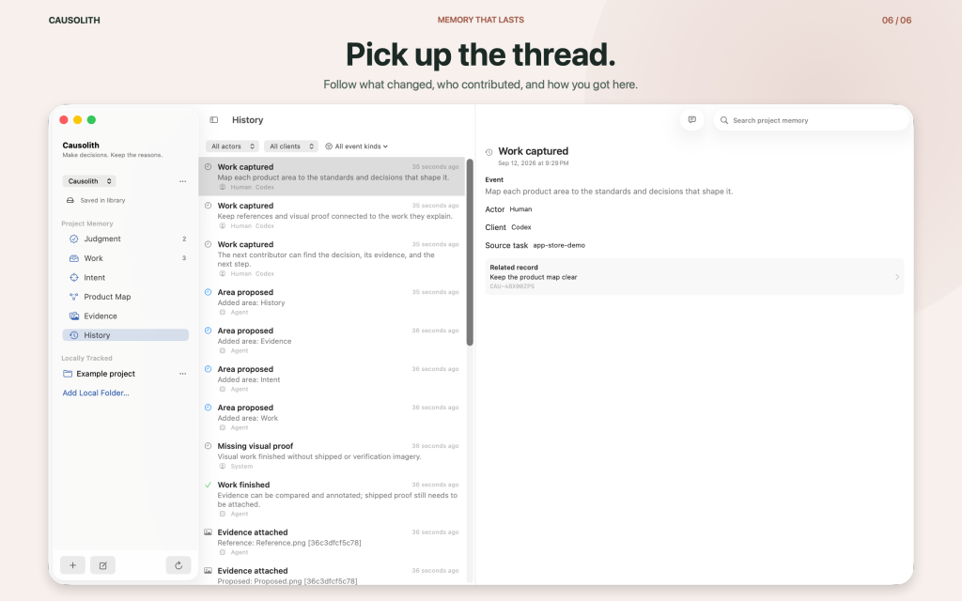Viewport: 962px width, 601px height.
Task: Click Sep 12, 2026 at 9:29 PM timestamp
Action: (x=534, y=163)
